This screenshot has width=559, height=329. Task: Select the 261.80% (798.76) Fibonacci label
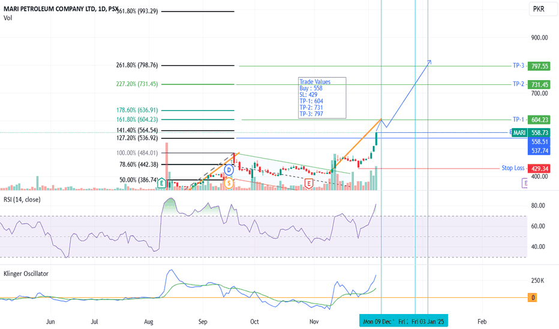click(137, 65)
